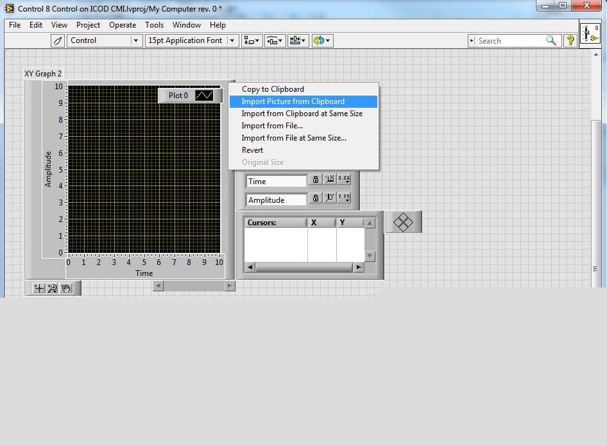
Task: Click the Plot 0 legend label
Action: 178,95
